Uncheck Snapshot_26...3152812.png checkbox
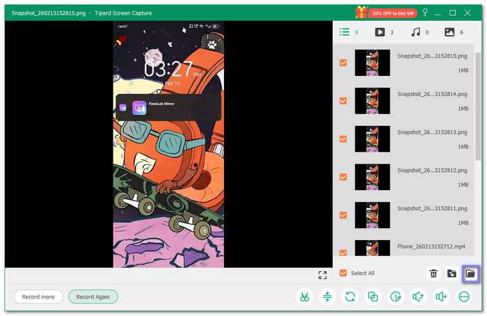Viewport: 487px width, 316px height. pyautogui.click(x=343, y=177)
